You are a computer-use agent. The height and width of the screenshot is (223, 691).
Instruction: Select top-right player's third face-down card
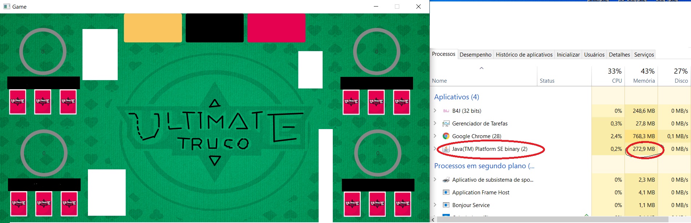click(402, 102)
